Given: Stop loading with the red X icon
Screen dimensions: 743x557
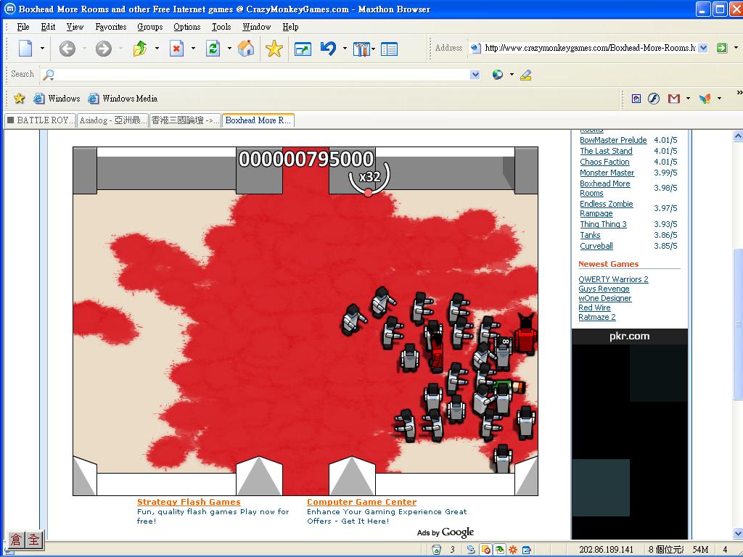Looking at the screenshot, I should click(177, 49).
